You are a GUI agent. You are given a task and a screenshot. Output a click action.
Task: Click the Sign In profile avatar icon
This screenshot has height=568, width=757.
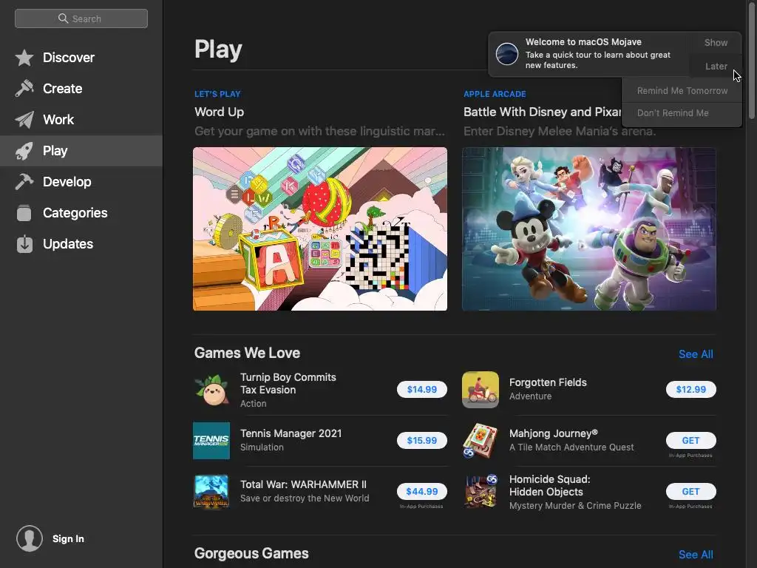pyautogui.click(x=30, y=538)
